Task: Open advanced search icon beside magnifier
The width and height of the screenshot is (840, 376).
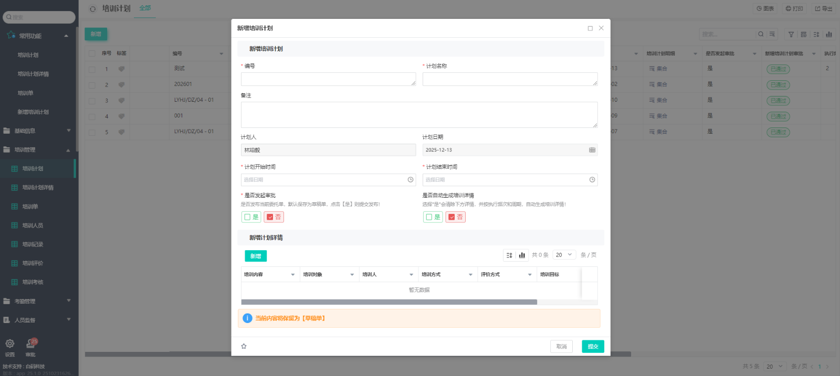Action: point(772,34)
